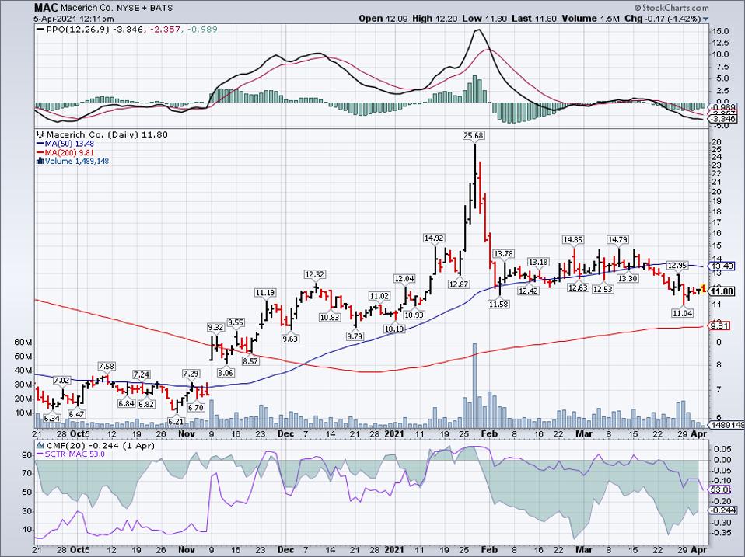
Task: Click the 13.48 MA(50) axis tag
Action: [x=721, y=266]
